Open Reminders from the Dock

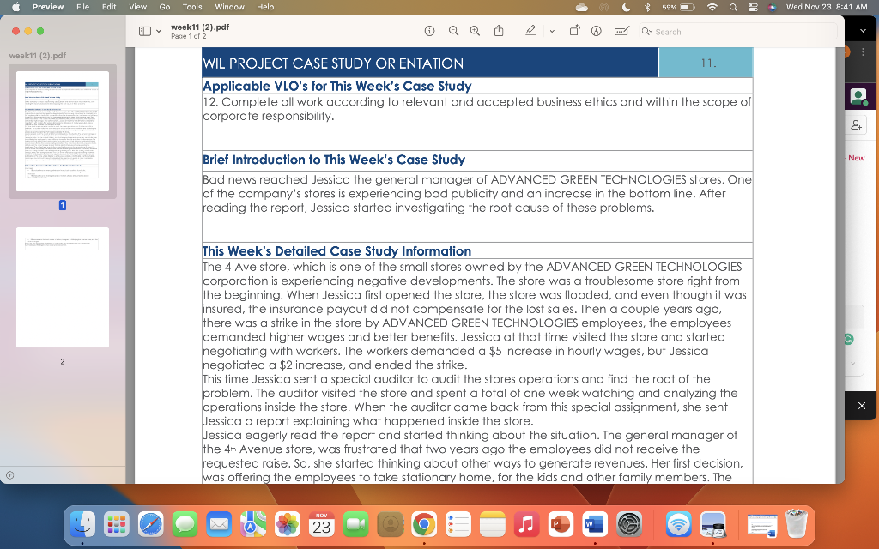click(x=458, y=525)
